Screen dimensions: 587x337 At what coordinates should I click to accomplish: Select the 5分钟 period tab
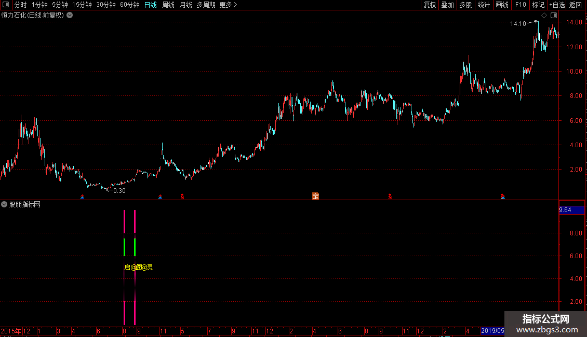[x=60, y=5]
